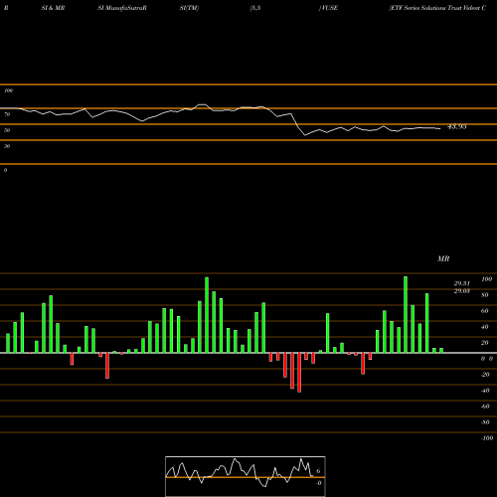
Task: Click the 'SI(TM)' header text
Action: (x=189, y=8)
